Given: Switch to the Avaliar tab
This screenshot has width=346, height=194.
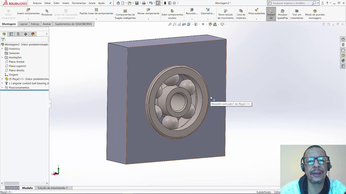Looking at the screenshot, I should click(x=47, y=24).
